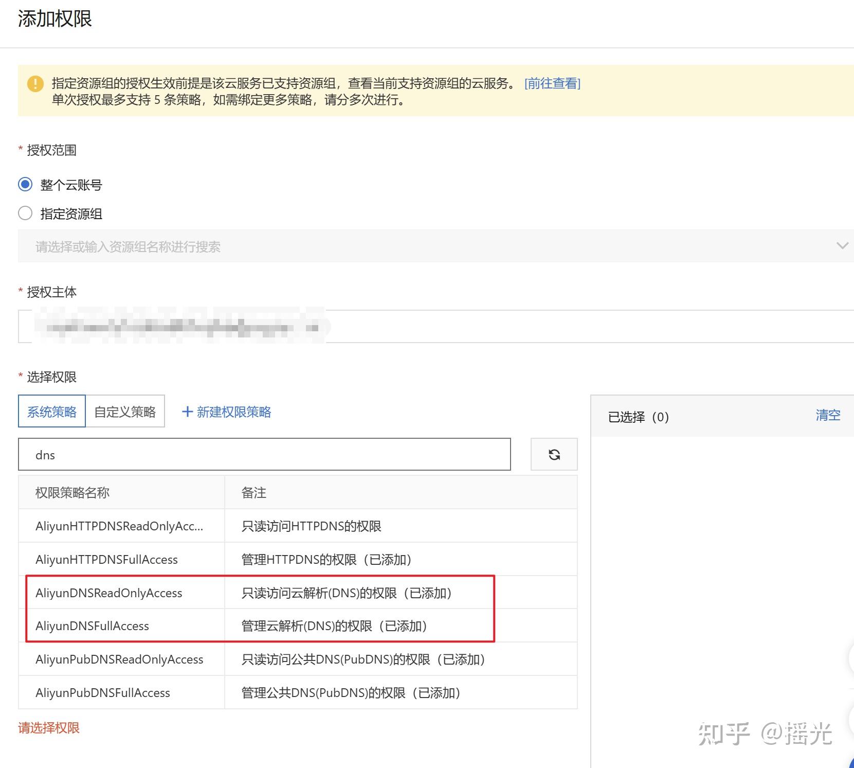Open the 前往查看 link
854x768 pixels.
[x=552, y=83]
